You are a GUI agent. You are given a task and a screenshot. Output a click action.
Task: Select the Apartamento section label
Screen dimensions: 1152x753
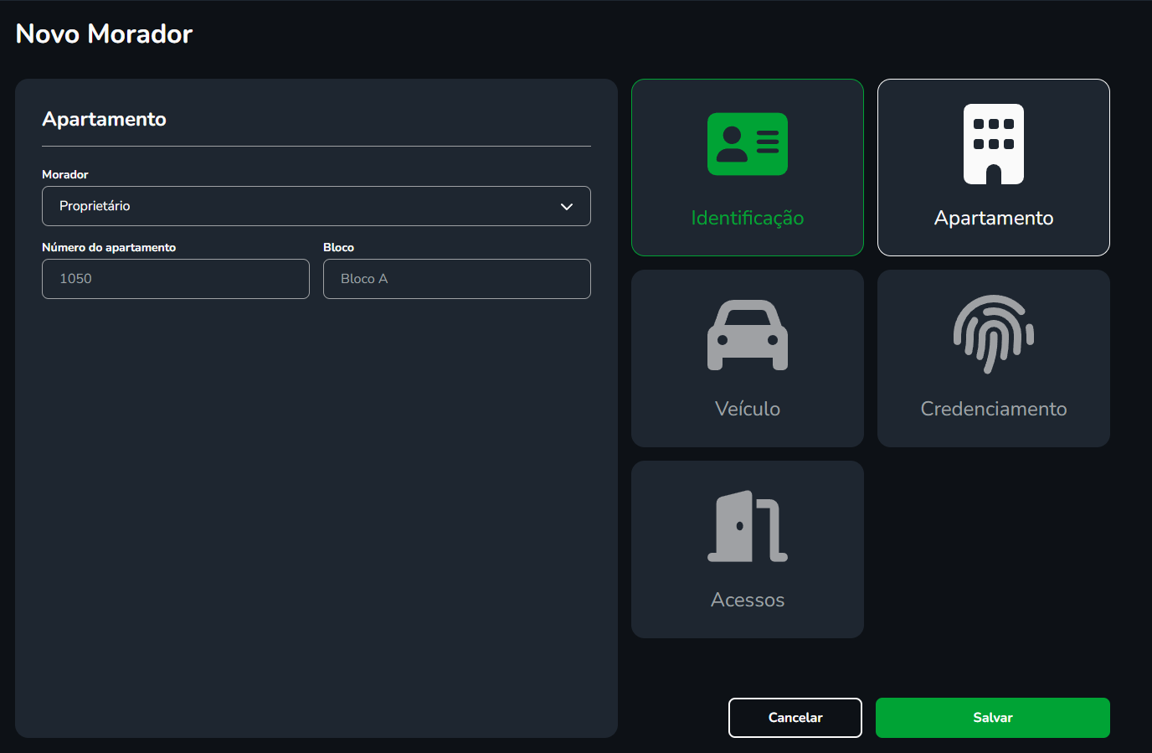(x=993, y=219)
